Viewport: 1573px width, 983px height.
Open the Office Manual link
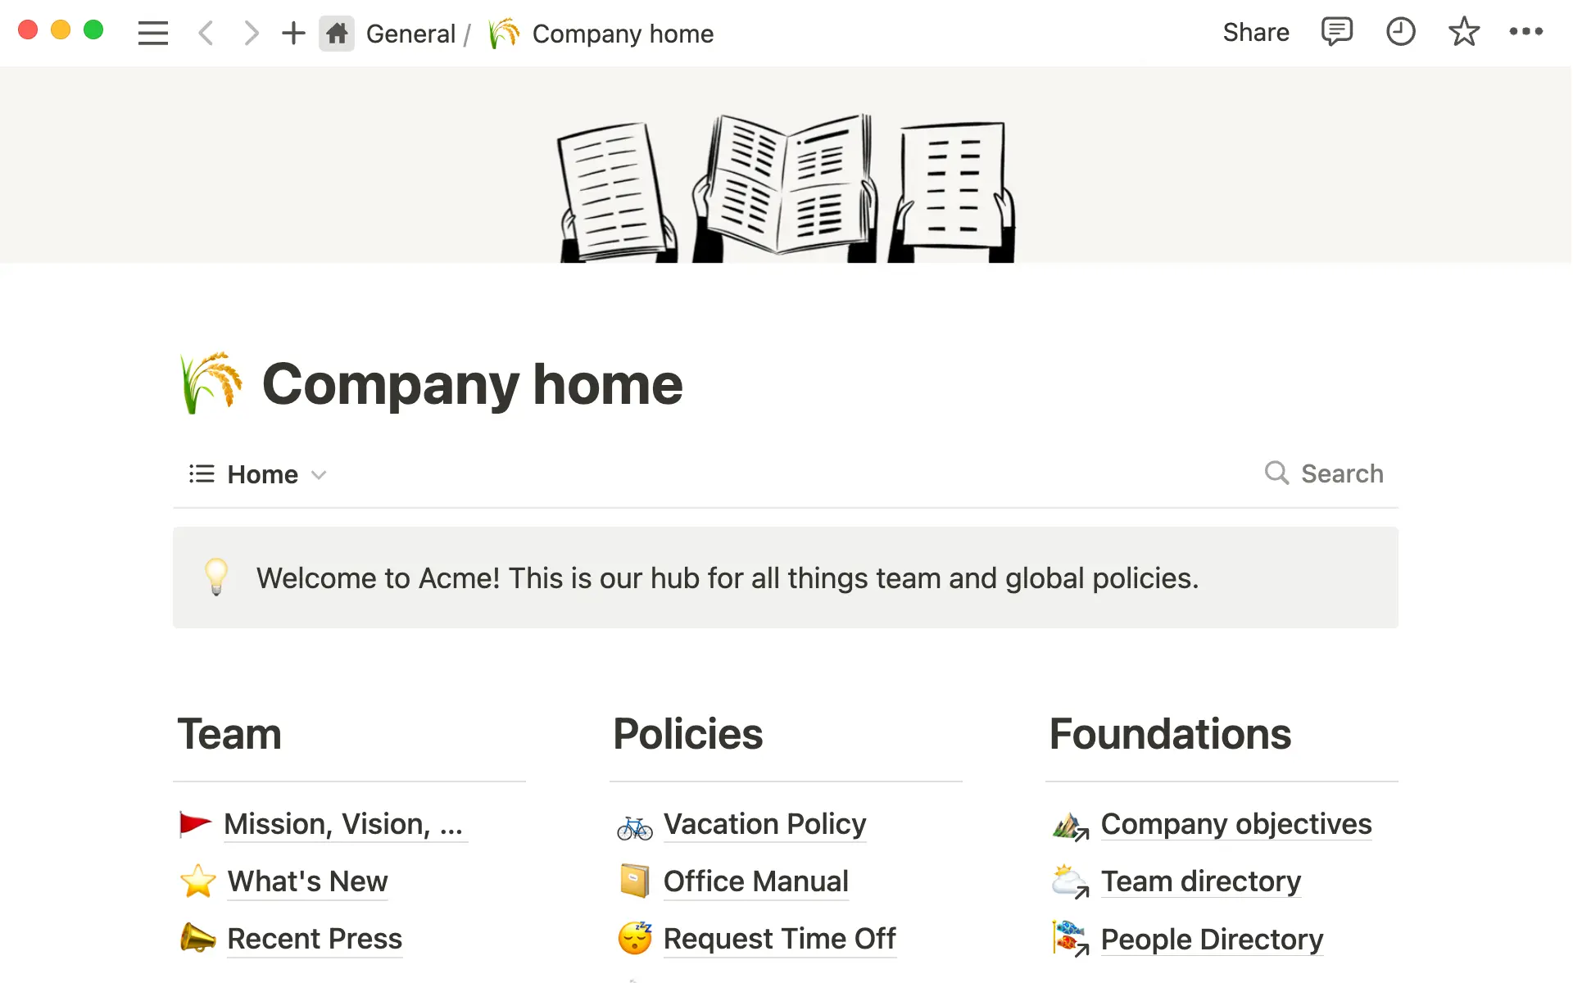click(x=755, y=881)
